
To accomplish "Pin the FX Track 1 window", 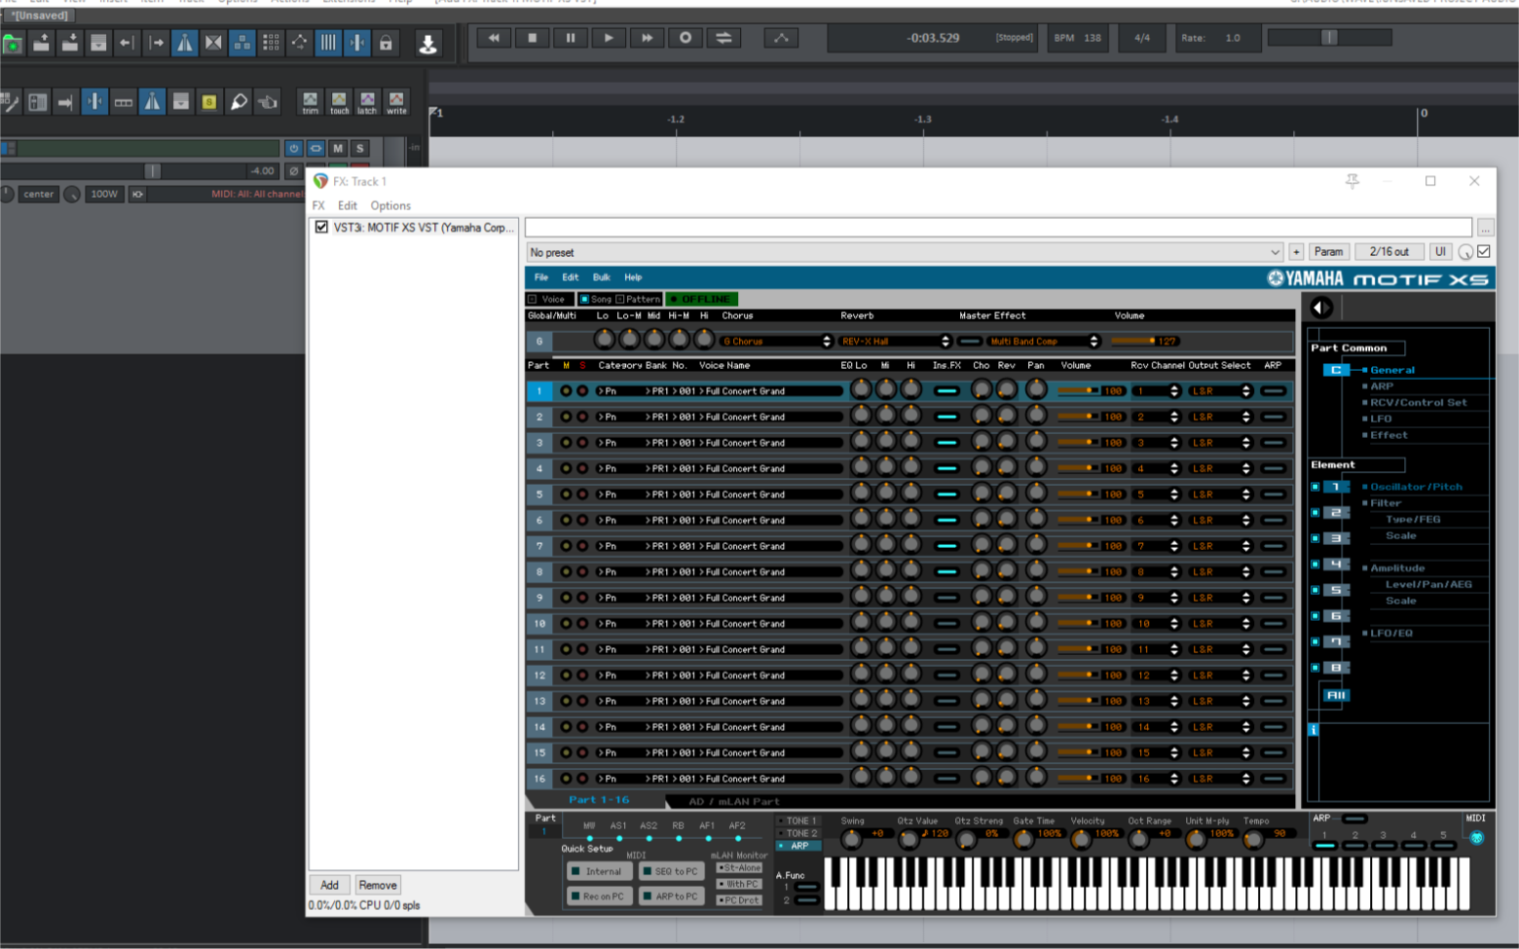I will [x=1352, y=181].
